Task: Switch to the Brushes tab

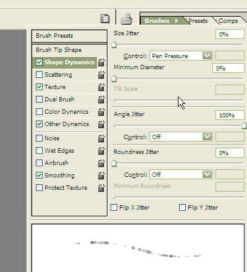Action: 157,21
